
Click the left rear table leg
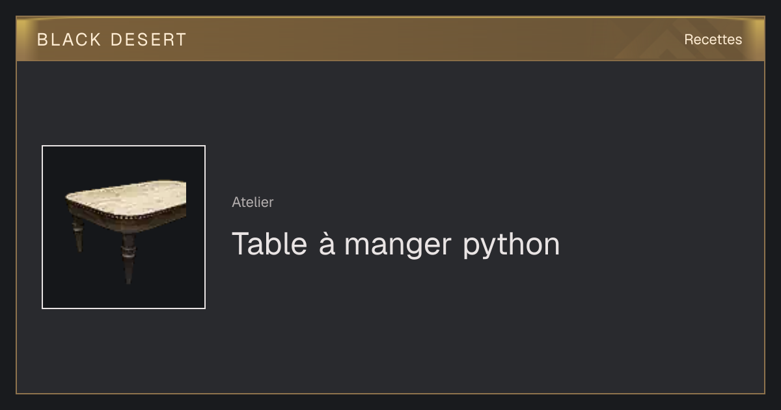click(78, 234)
